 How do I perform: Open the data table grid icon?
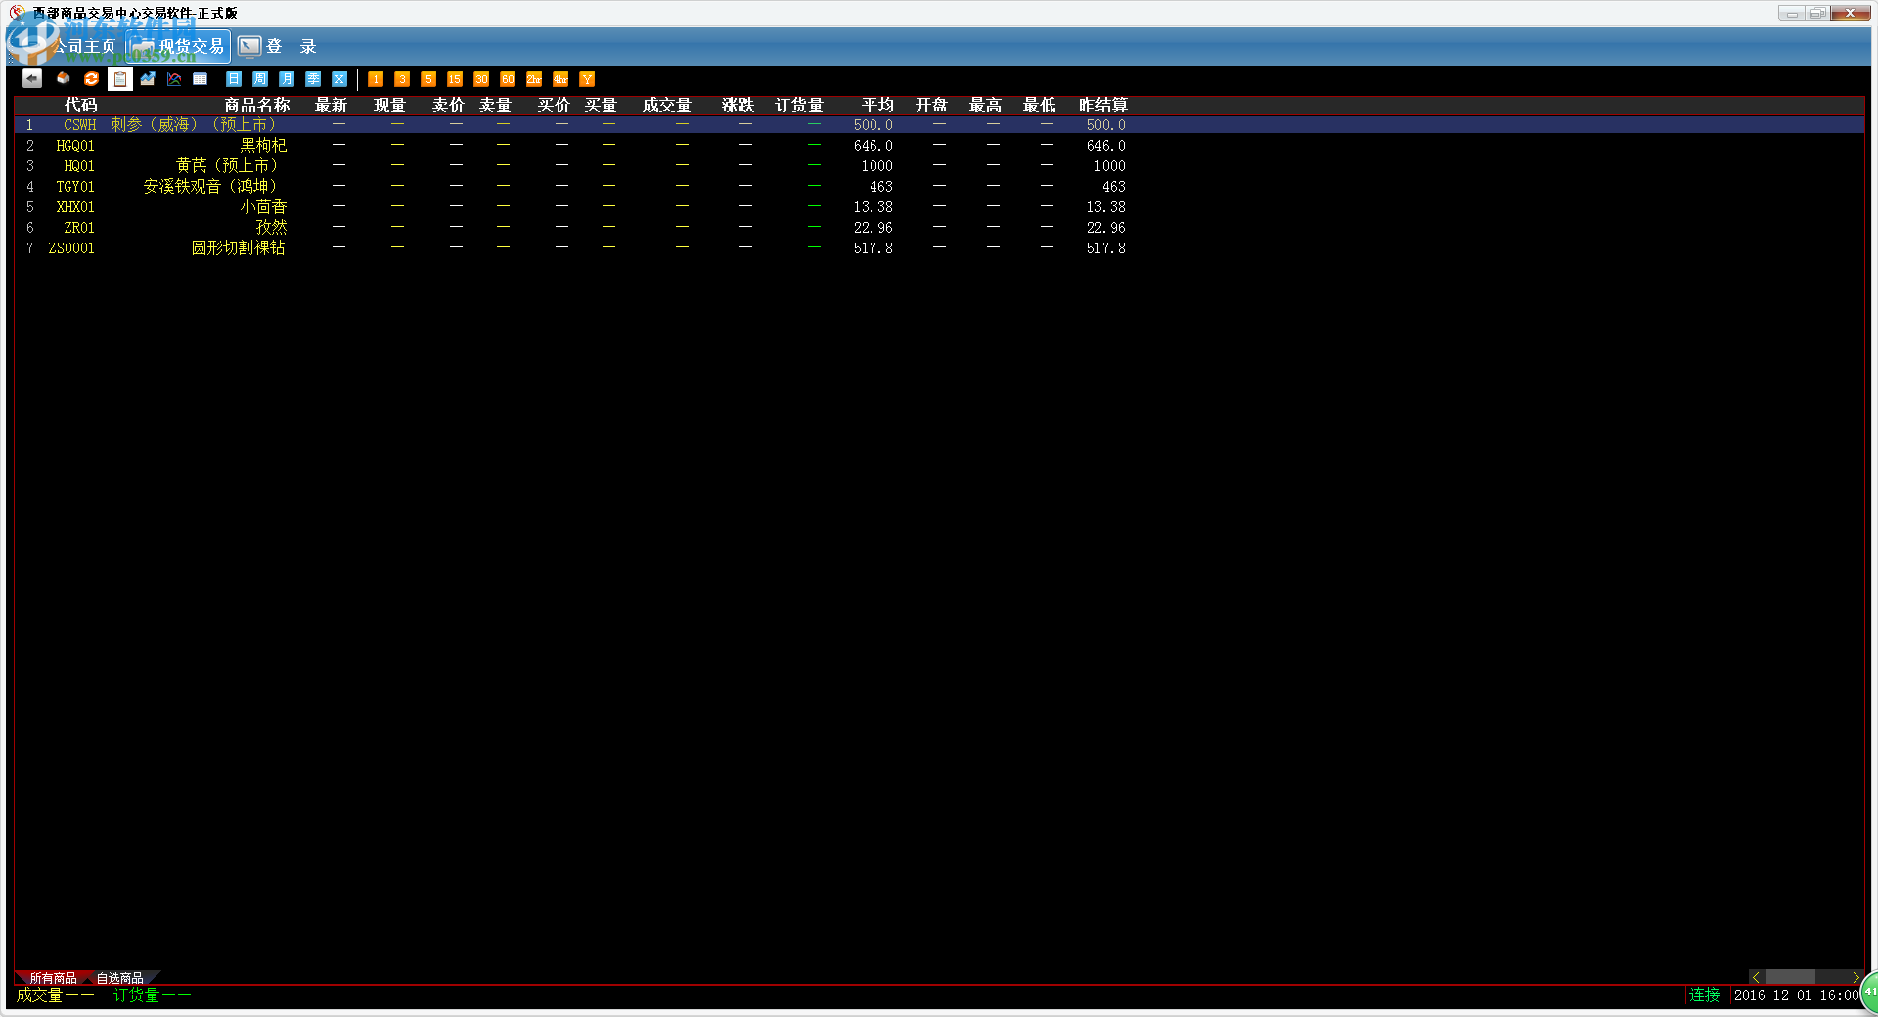(201, 79)
